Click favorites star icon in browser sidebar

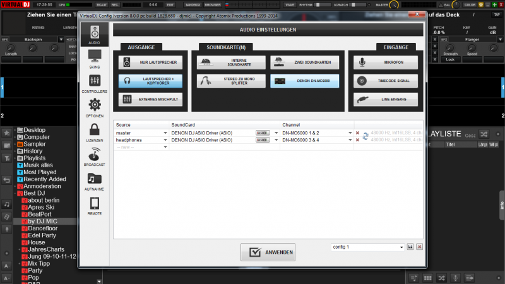pyautogui.click(x=6, y=133)
